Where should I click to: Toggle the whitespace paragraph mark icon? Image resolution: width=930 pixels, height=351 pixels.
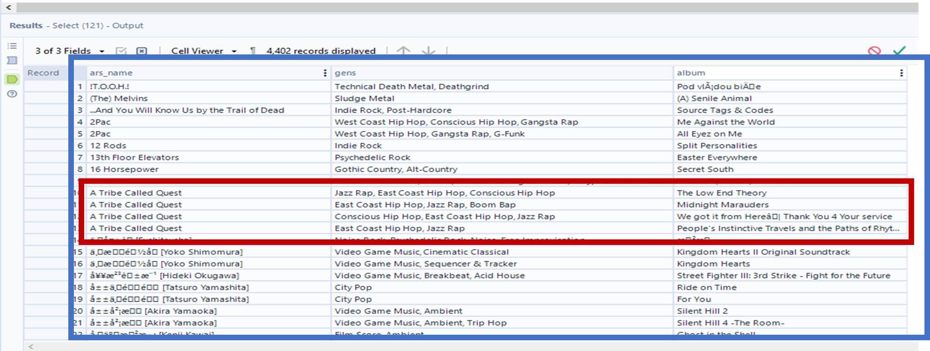point(252,51)
